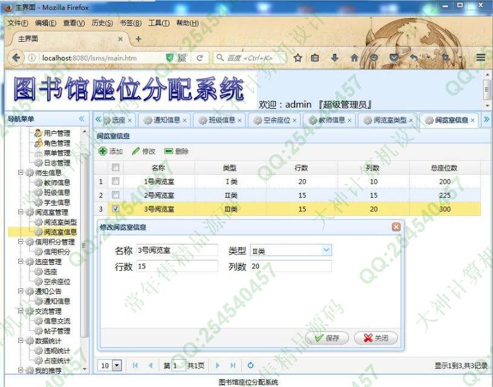Collapse the 通知公告 tree node
Viewport: 493px width, 387px height.
tap(21, 291)
